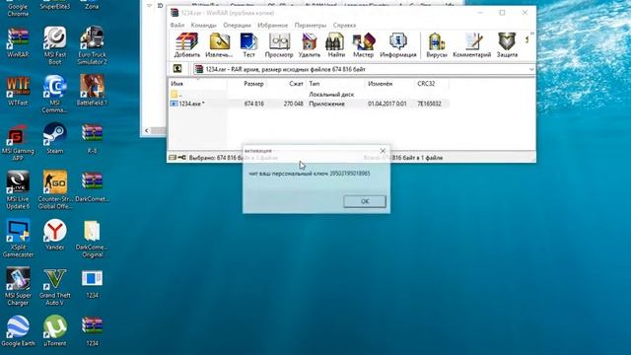Click the 01.04.2017 0:01 date cell
This screenshot has height=355, width=631.
[x=386, y=104]
